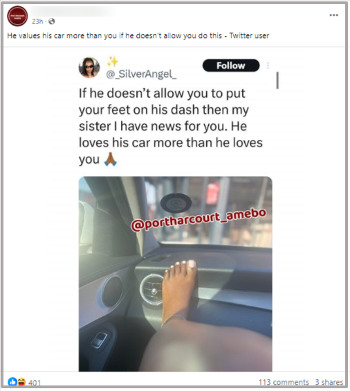This screenshot has width=350, height=391.
Task: Click the tweet author's profile picture
Action: pos(89,67)
